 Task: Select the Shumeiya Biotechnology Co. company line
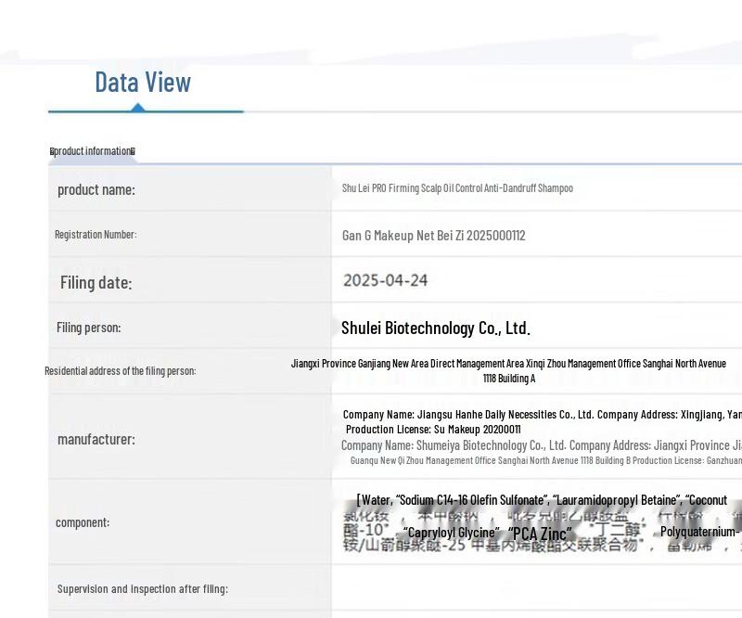pyautogui.click(x=542, y=445)
